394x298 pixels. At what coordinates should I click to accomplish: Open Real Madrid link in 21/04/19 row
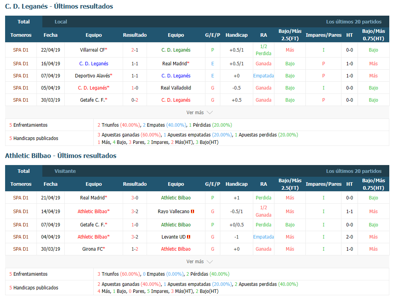tap(93, 198)
